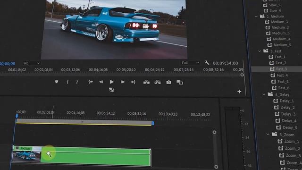The height and width of the screenshot is (170, 302).
Task: Play the program monitor
Action: pyautogui.click(x=111, y=82)
